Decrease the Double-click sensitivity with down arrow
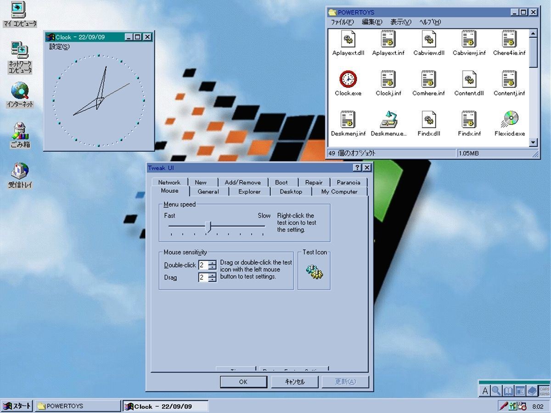The image size is (551, 413). click(213, 267)
